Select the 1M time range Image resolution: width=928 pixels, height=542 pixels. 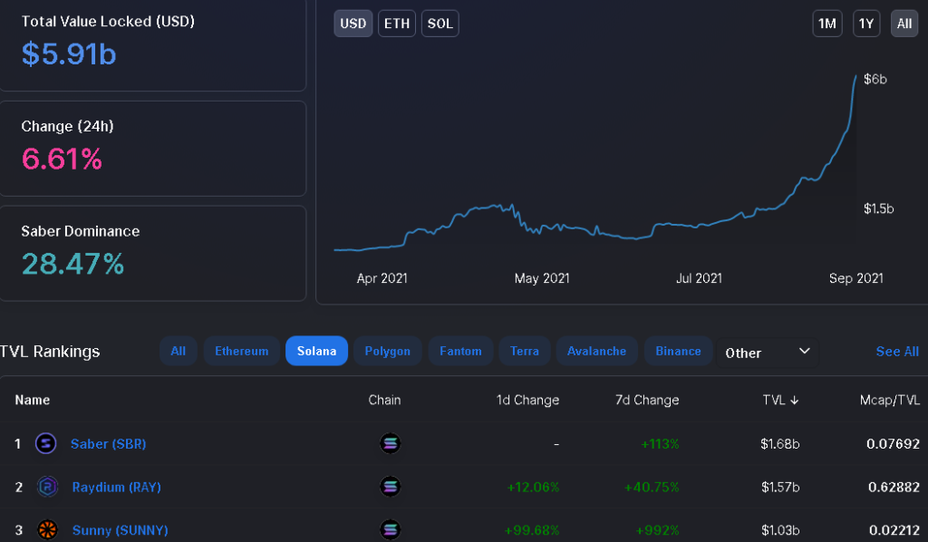pos(826,24)
